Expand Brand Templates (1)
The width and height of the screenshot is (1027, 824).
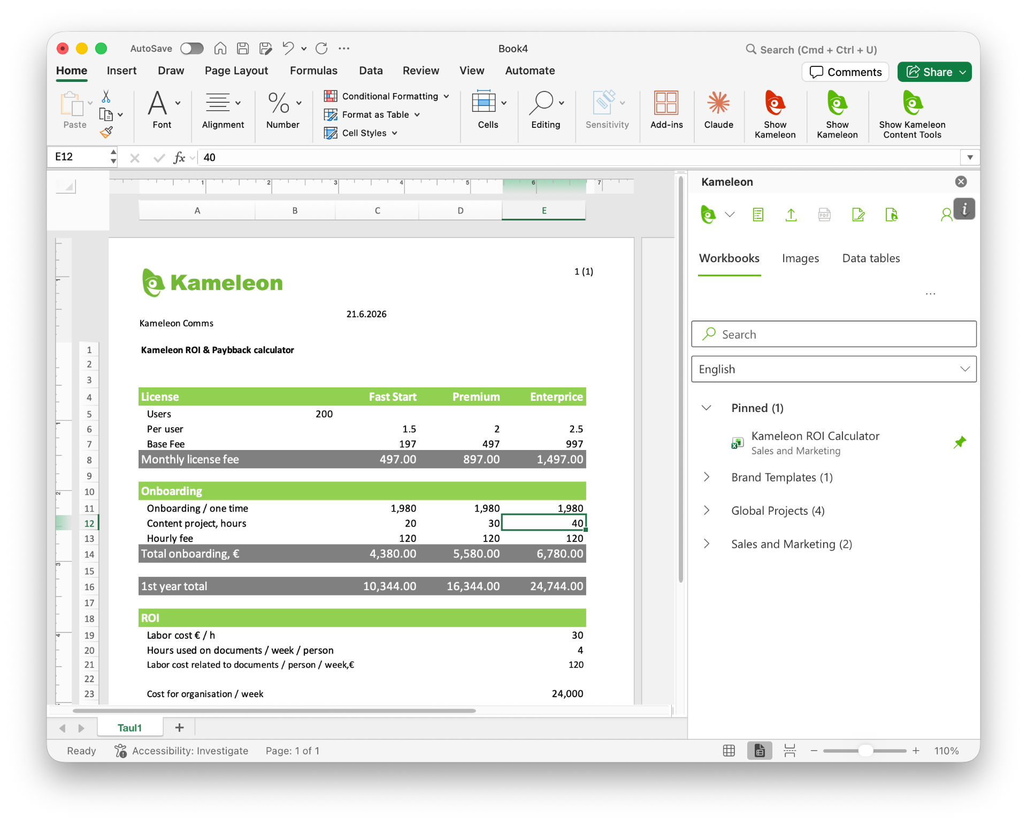pyautogui.click(x=706, y=477)
